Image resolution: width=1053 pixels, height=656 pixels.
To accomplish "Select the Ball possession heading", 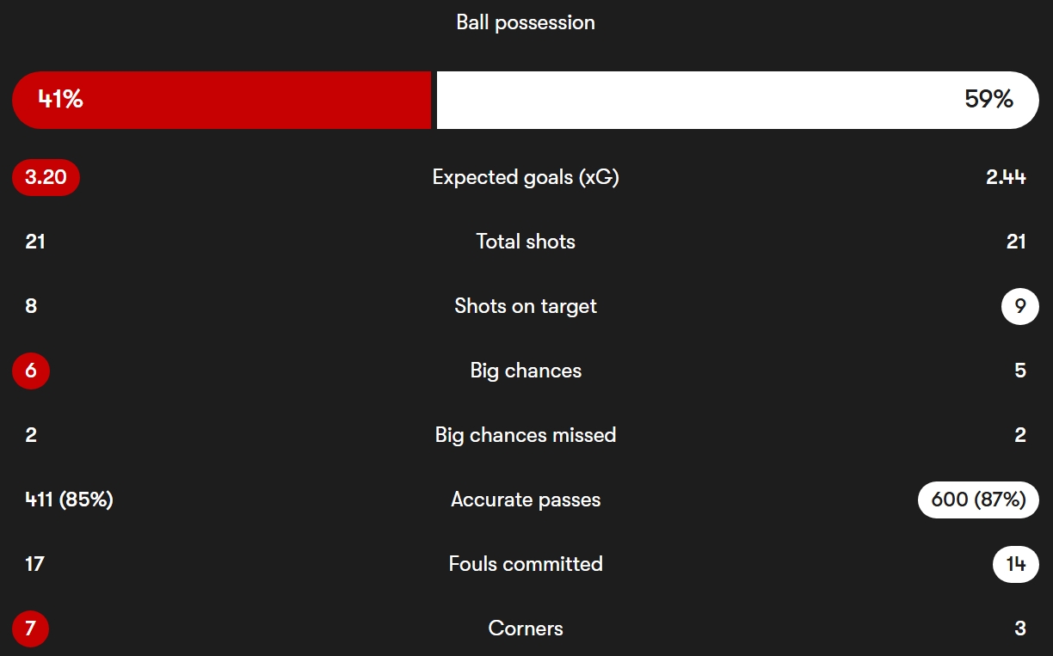I will [x=526, y=22].
